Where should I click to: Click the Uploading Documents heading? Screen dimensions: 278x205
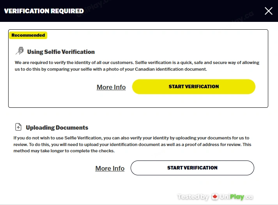57,128
